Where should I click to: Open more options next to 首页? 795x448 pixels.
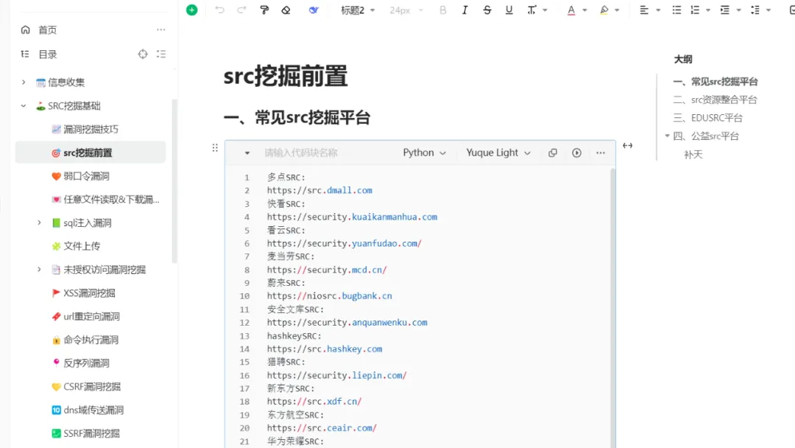point(160,30)
